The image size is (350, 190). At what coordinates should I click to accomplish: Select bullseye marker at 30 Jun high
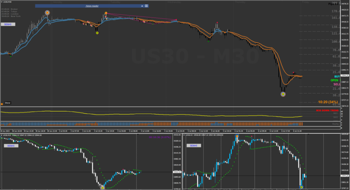click(x=47, y=13)
